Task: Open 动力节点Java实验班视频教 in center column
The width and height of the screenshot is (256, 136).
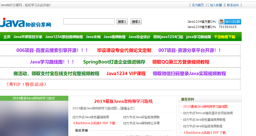Action: point(141,117)
